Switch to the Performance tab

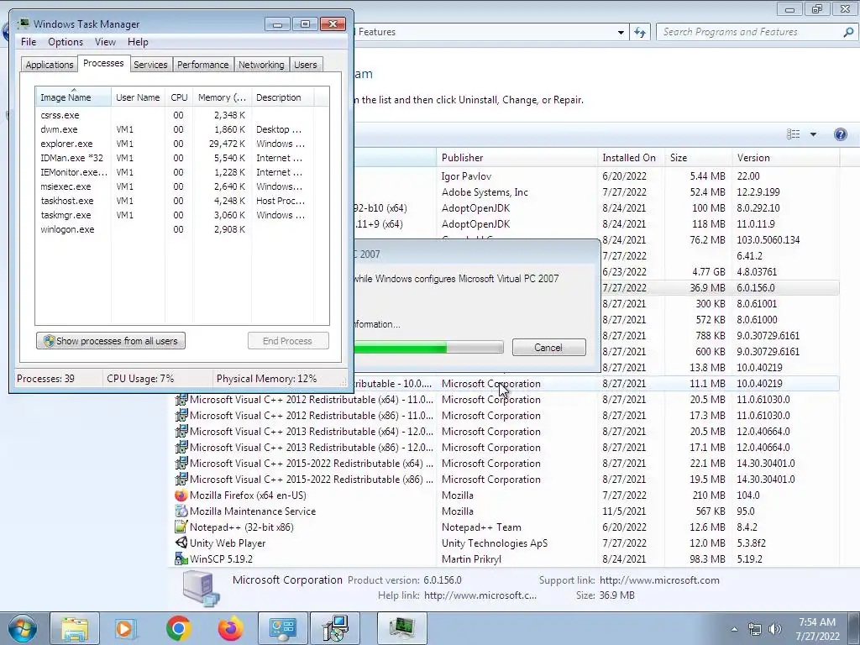[x=202, y=65]
